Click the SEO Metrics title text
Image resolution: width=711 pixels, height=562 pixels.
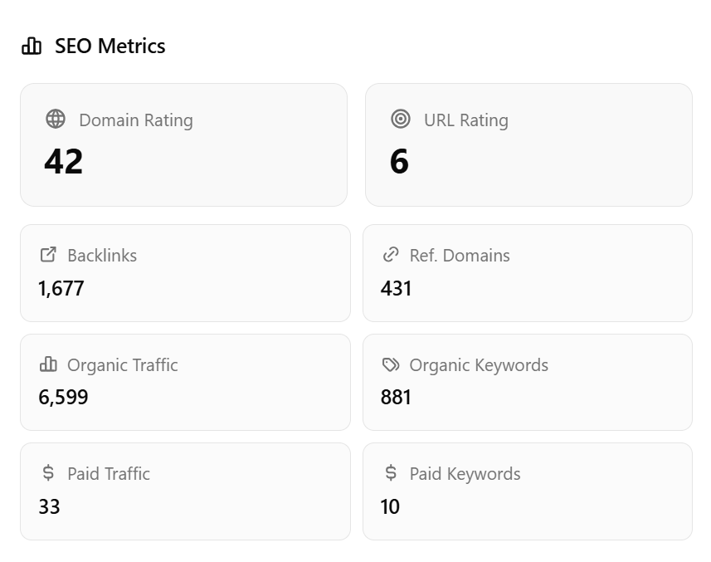coord(110,46)
